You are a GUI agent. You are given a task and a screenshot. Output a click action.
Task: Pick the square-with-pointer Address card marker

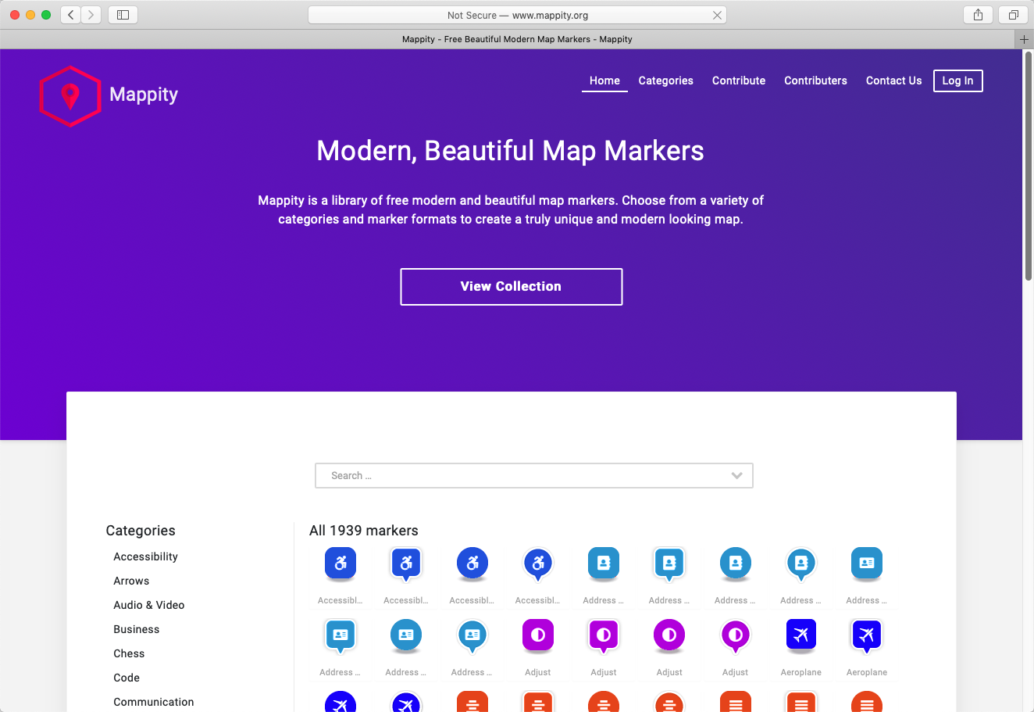tap(340, 636)
